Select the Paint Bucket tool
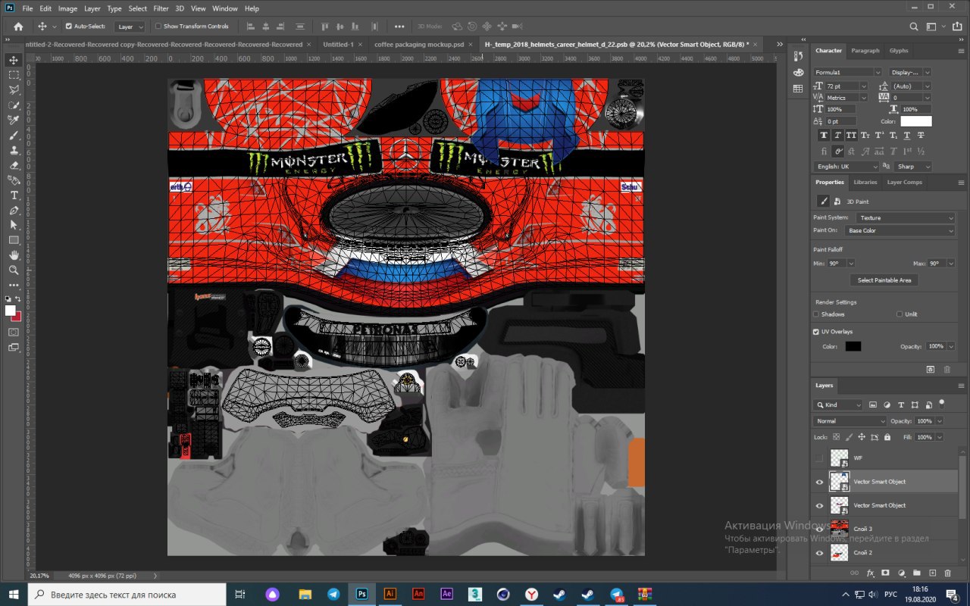Screen dimensions: 970x606 pyautogui.click(x=14, y=180)
